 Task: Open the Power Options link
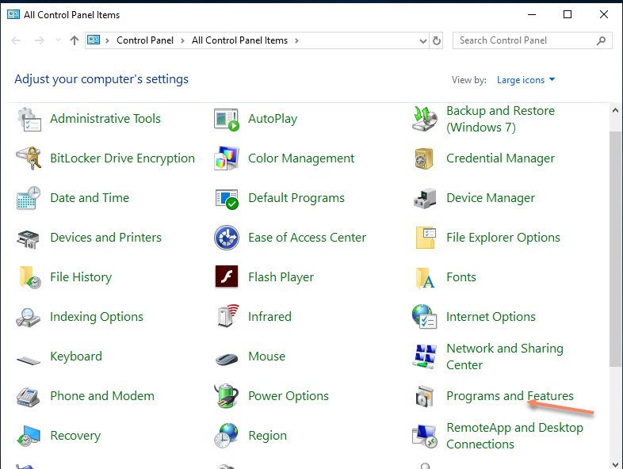[x=289, y=396]
